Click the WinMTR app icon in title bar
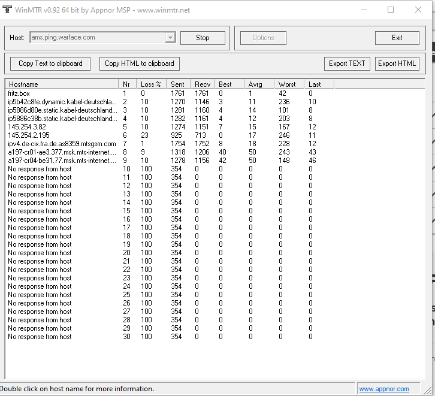Image resolution: width=435 pixels, height=396 pixels. (x=7, y=10)
